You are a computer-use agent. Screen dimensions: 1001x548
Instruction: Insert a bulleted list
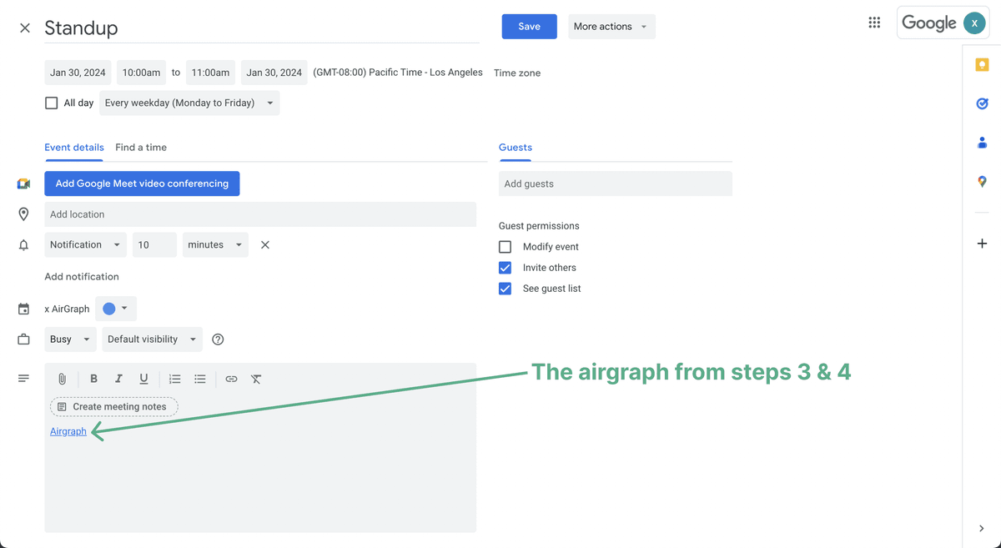(200, 379)
